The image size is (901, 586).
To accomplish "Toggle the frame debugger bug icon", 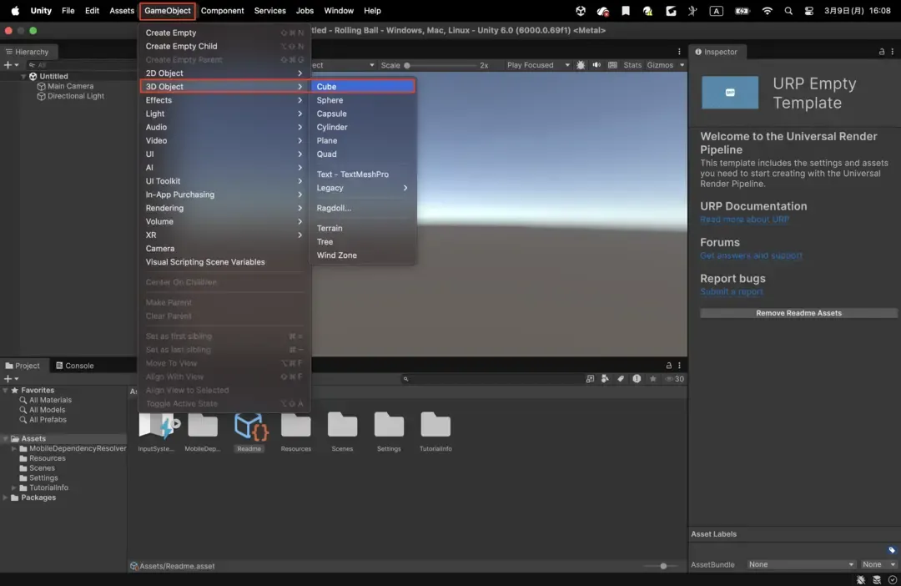I will tap(581, 65).
